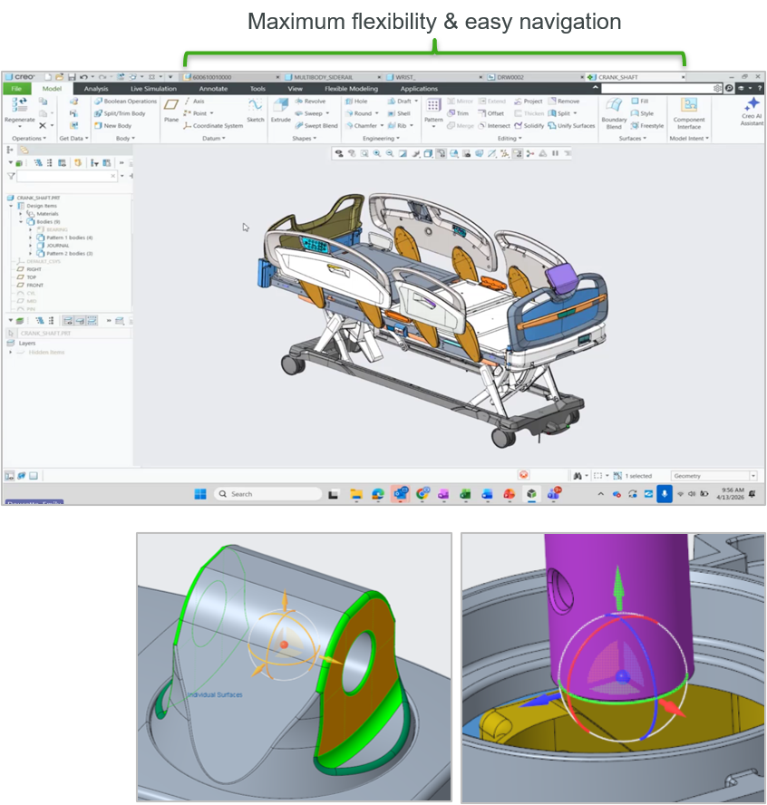Collapse the Bodies (9) node

point(21,222)
